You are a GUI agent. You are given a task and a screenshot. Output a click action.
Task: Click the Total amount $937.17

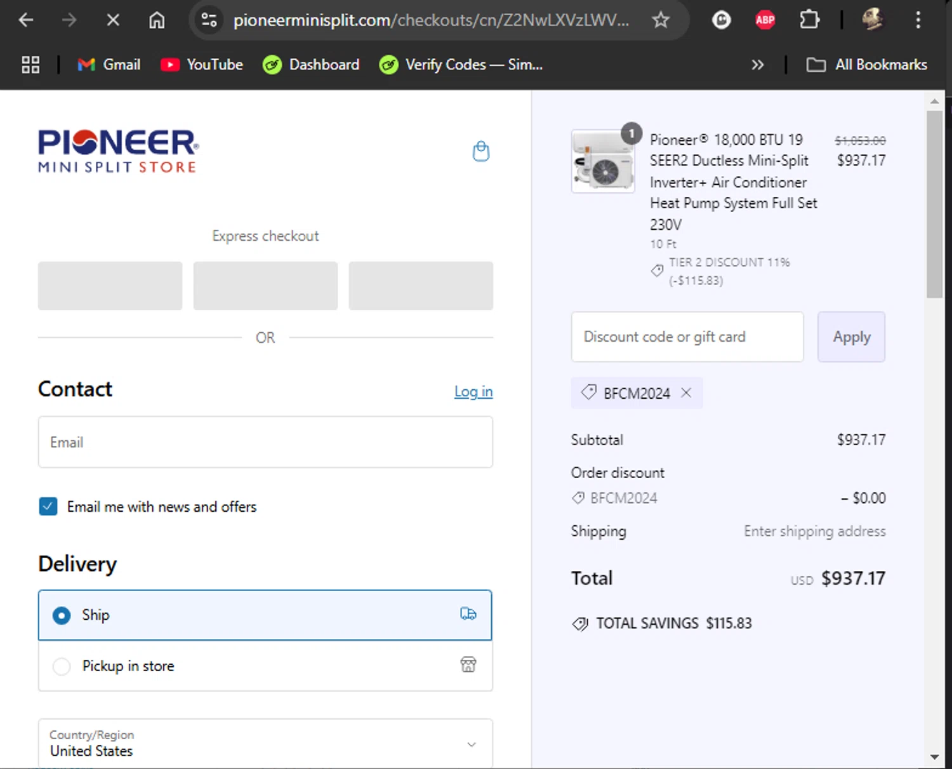click(853, 578)
